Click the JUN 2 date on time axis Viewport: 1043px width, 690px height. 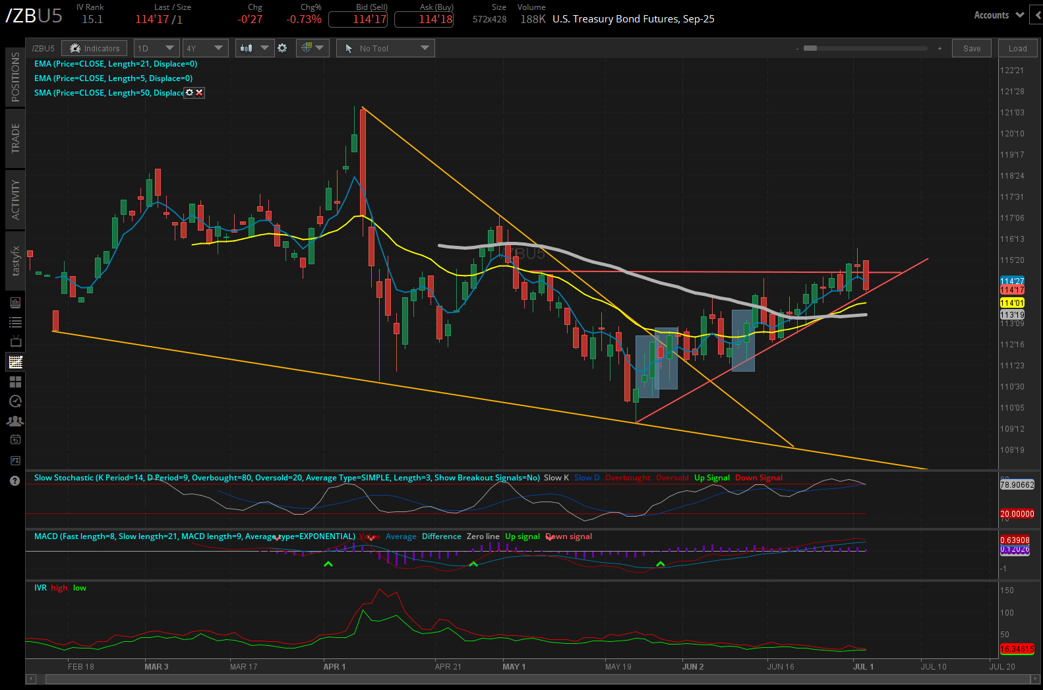(x=693, y=667)
